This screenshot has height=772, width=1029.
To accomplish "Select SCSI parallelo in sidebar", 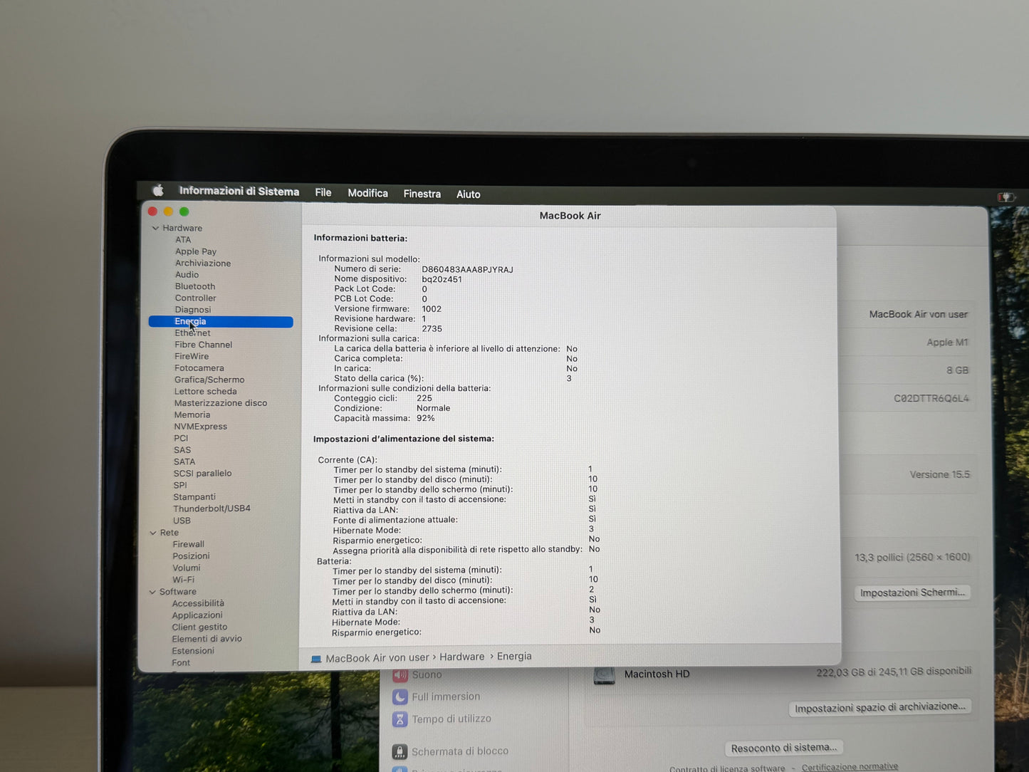I will pos(202,474).
